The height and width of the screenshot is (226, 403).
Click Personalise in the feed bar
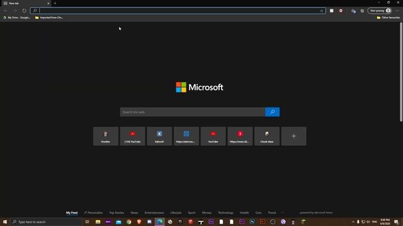point(93,213)
